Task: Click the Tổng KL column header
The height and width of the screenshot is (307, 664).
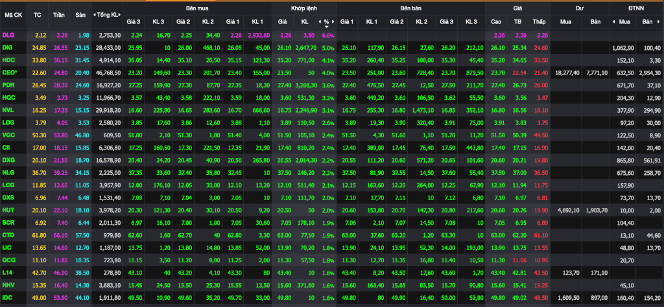Action: pyautogui.click(x=108, y=15)
